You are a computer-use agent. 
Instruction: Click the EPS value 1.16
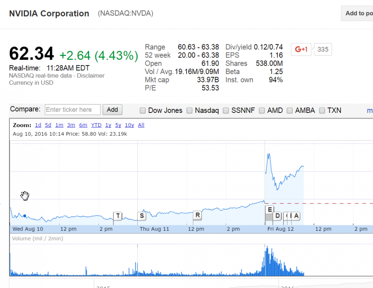[276, 55]
